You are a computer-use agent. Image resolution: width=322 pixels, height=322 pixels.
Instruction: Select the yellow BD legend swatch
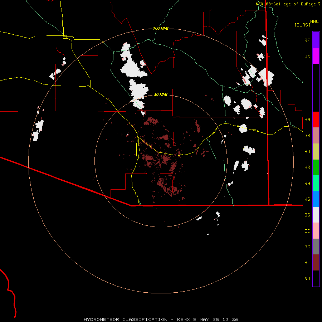coord(316,151)
